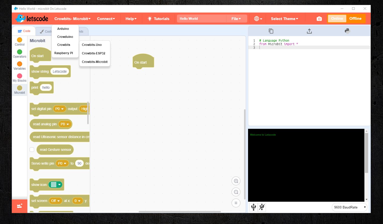Open the x value dropdown in set screen block
Screen dimensions: 383x224
point(77,201)
